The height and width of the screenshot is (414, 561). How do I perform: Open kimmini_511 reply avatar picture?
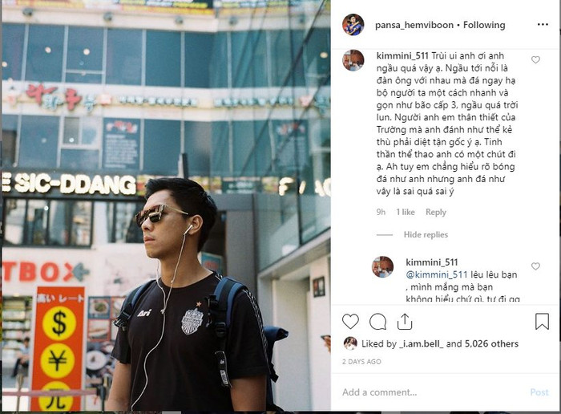pos(382,267)
